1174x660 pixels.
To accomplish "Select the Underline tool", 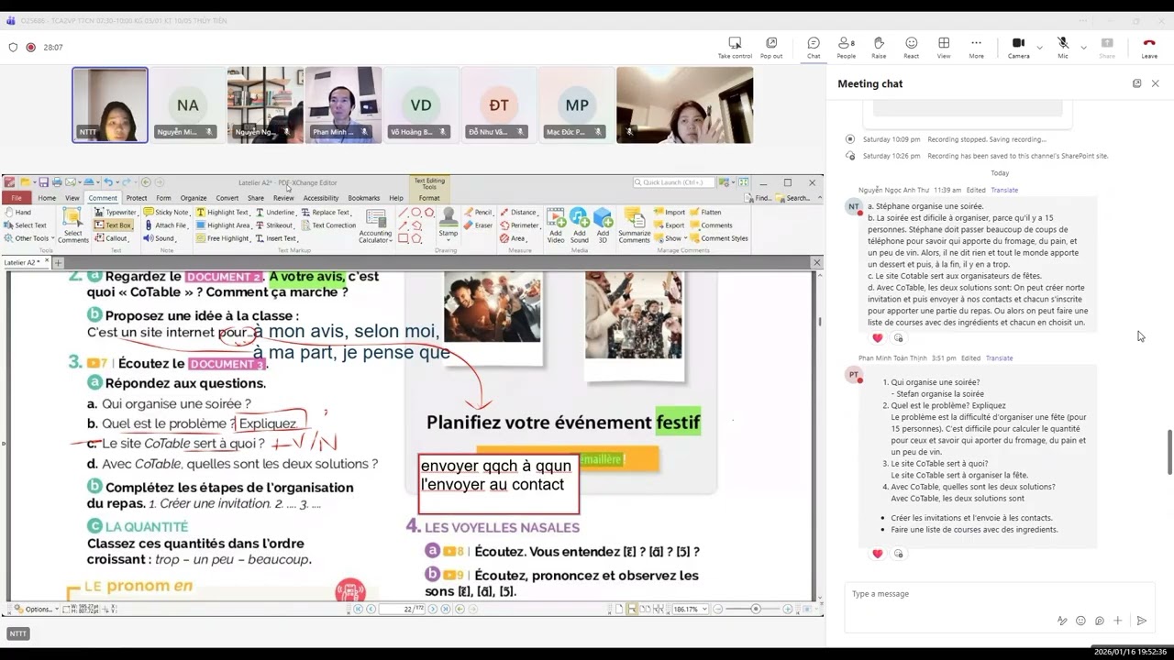I will click(275, 213).
